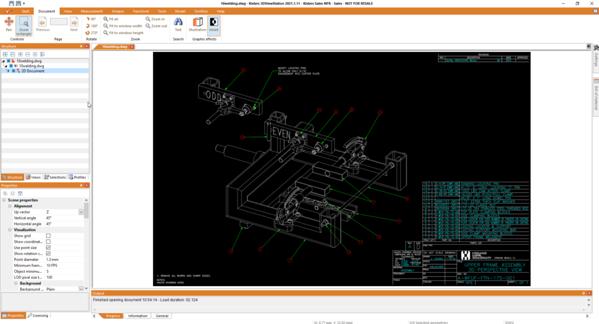Open the Background mode dropdown showing Plain
Viewport: 599px width, 324px height.
tap(81, 289)
